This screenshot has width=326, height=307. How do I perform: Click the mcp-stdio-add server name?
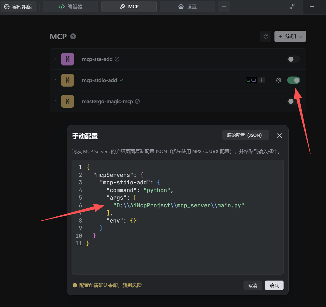point(99,80)
